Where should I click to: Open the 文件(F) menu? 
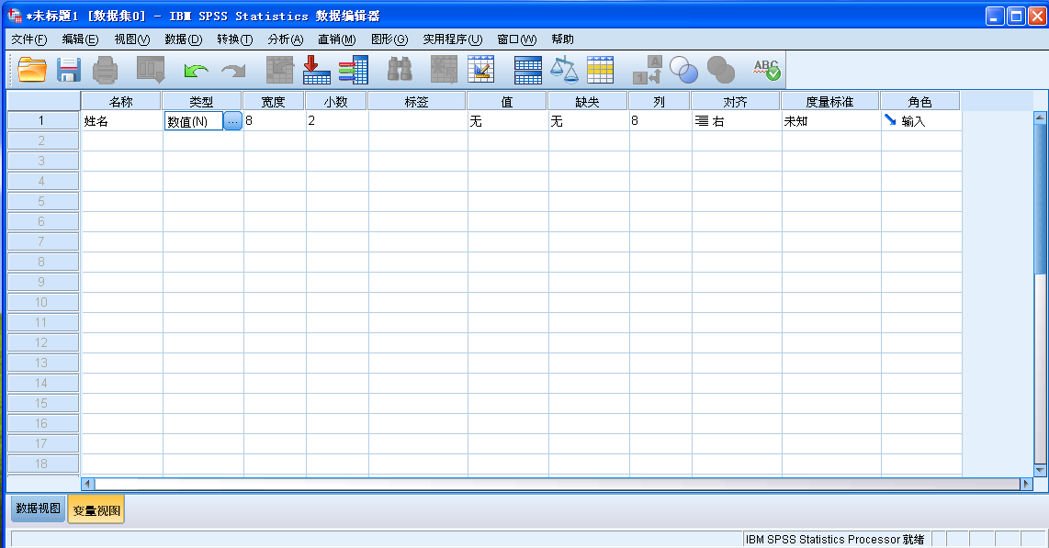(29, 39)
